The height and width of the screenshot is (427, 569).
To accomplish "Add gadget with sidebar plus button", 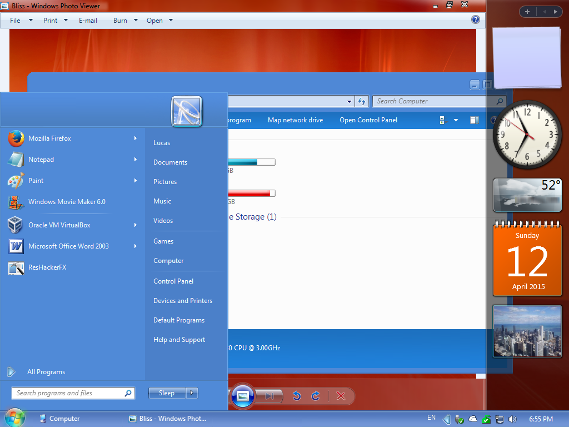I will pos(527,12).
